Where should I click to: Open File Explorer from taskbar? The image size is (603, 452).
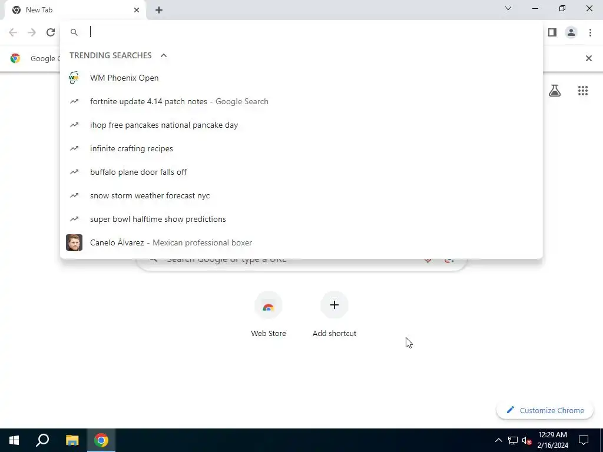coord(72,440)
